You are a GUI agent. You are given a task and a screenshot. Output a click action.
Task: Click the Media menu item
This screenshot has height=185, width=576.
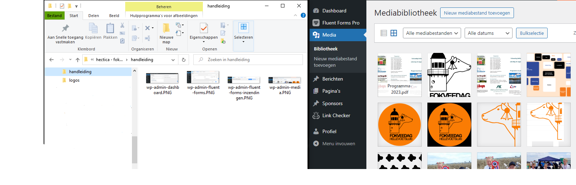tap(338, 35)
